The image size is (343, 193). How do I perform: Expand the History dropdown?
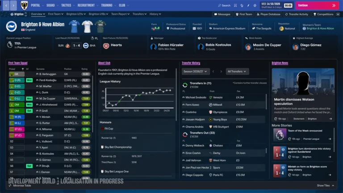(155, 14)
